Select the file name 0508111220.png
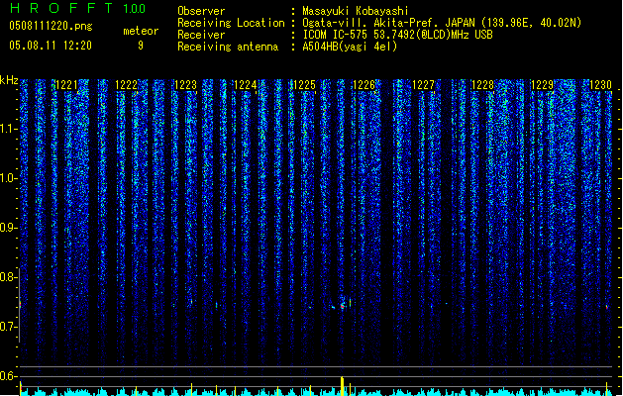 coord(51,26)
